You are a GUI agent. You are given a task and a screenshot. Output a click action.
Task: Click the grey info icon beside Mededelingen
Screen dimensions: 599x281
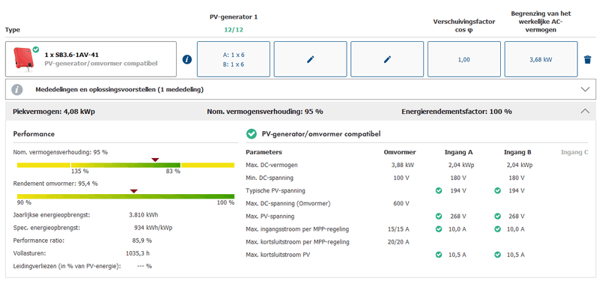click(x=16, y=90)
